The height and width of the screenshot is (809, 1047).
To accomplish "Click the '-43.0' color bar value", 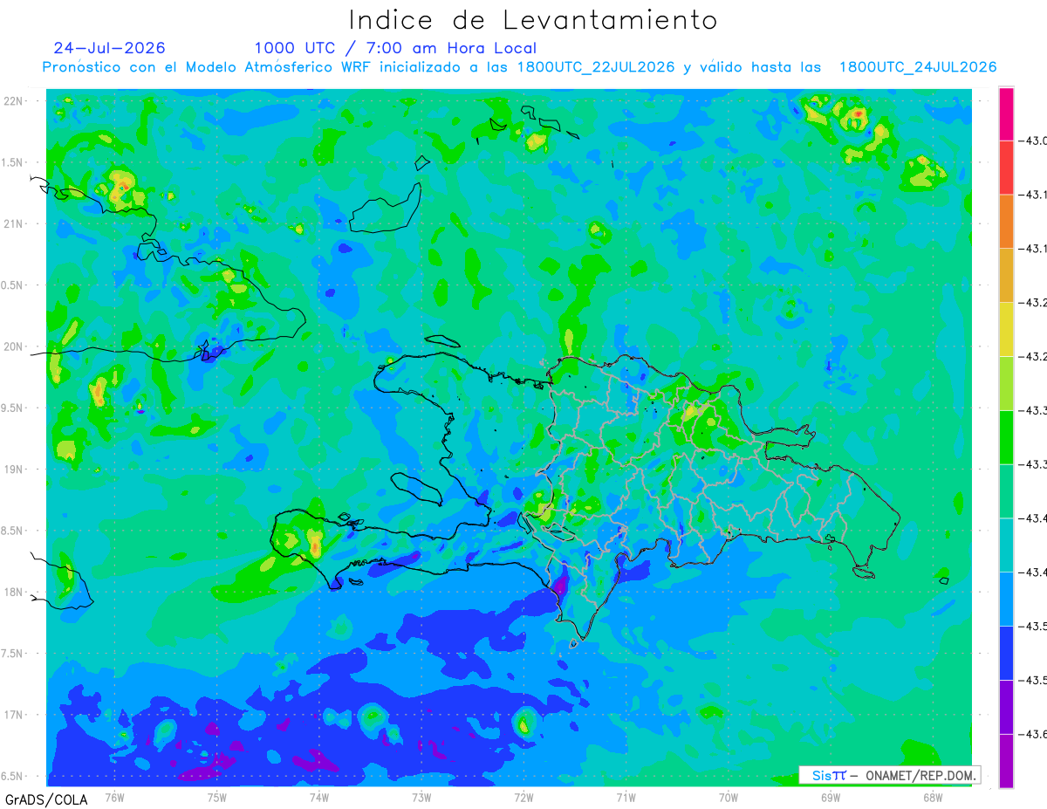I will pos(1035,141).
